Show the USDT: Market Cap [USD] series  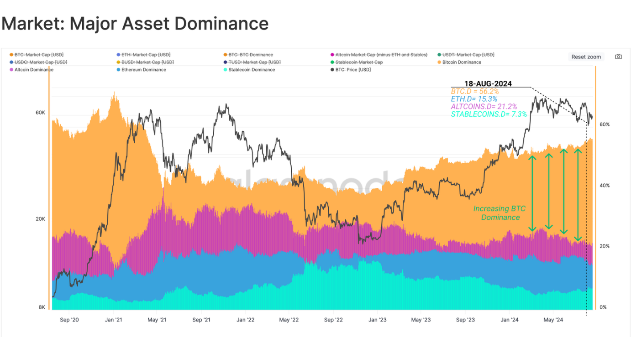(x=468, y=55)
